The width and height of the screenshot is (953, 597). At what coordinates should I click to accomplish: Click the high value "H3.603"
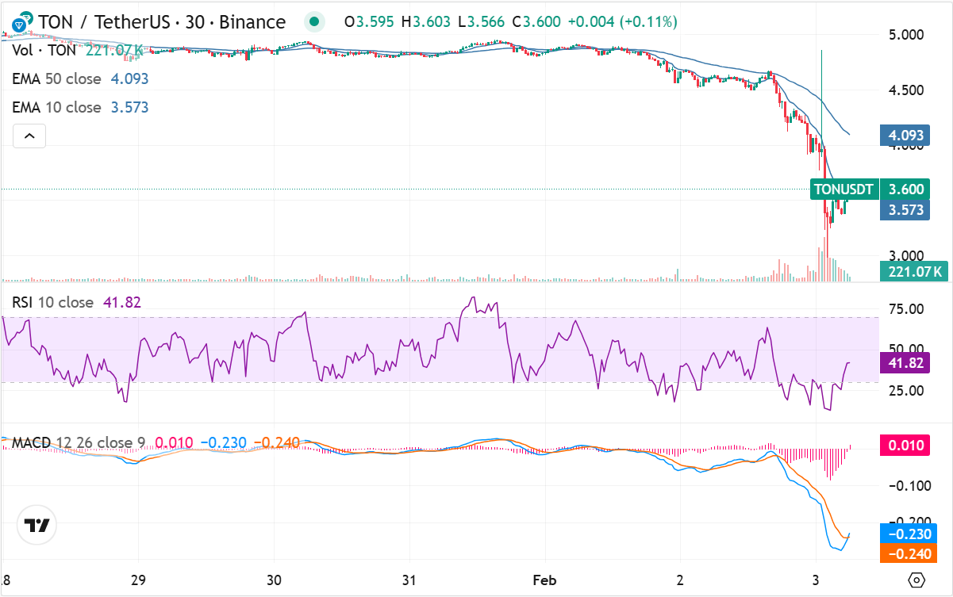click(426, 22)
